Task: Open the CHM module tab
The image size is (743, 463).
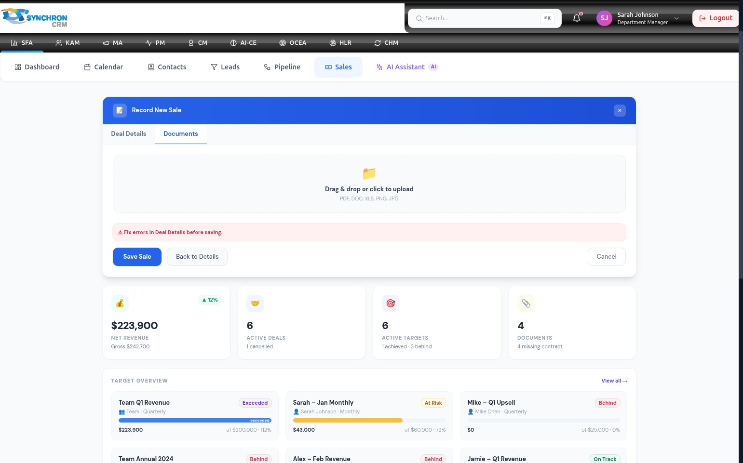Action: click(386, 43)
